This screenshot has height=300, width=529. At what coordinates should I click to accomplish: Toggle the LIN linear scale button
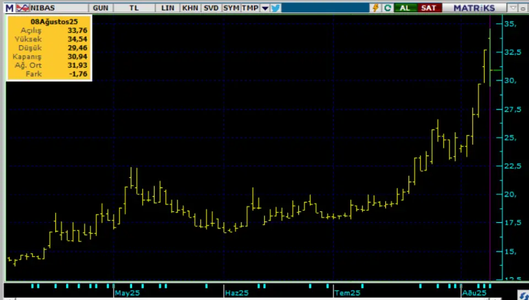168,8
